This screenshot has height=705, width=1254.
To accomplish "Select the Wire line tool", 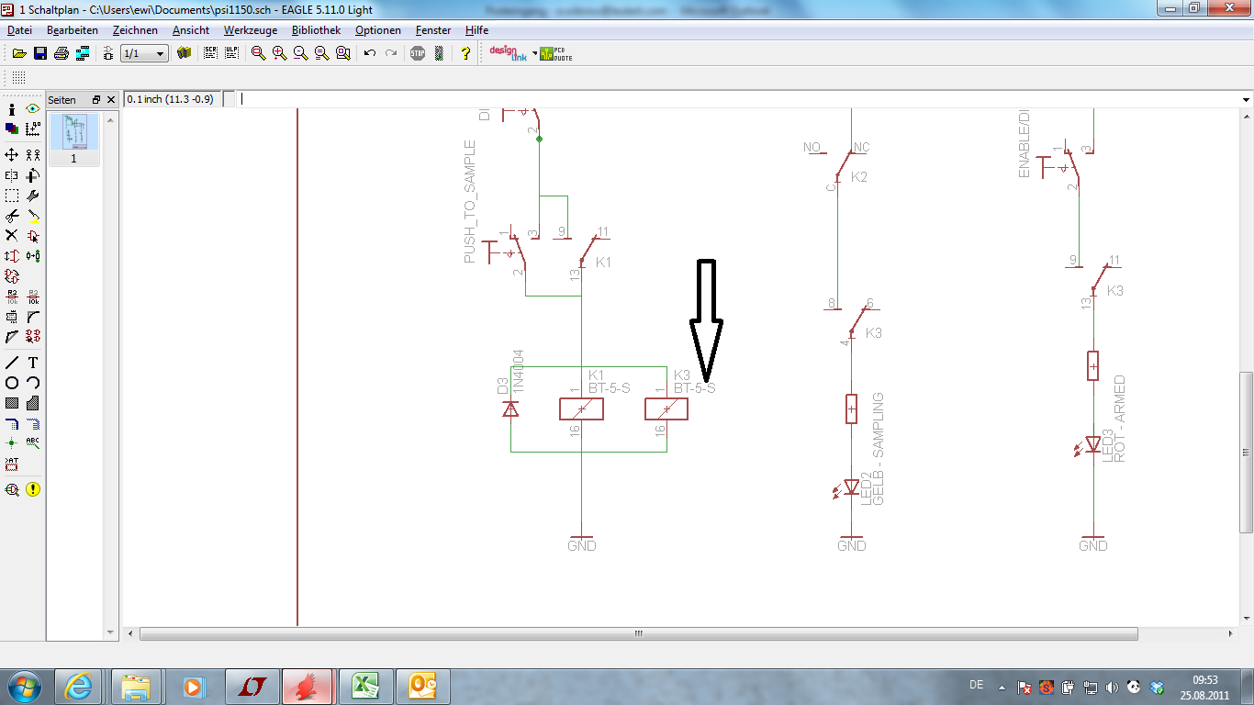I will tap(12, 363).
